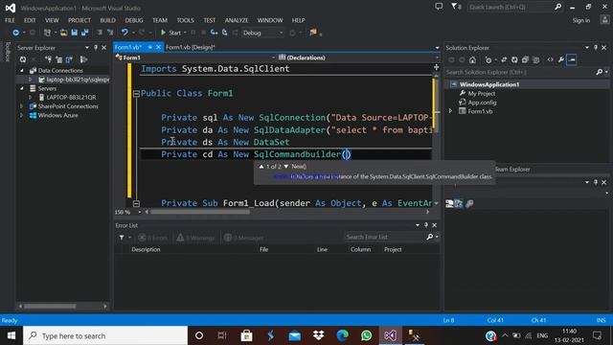Open My Project in Solution Explorer
This screenshot has width=613, height=345.
481,94
